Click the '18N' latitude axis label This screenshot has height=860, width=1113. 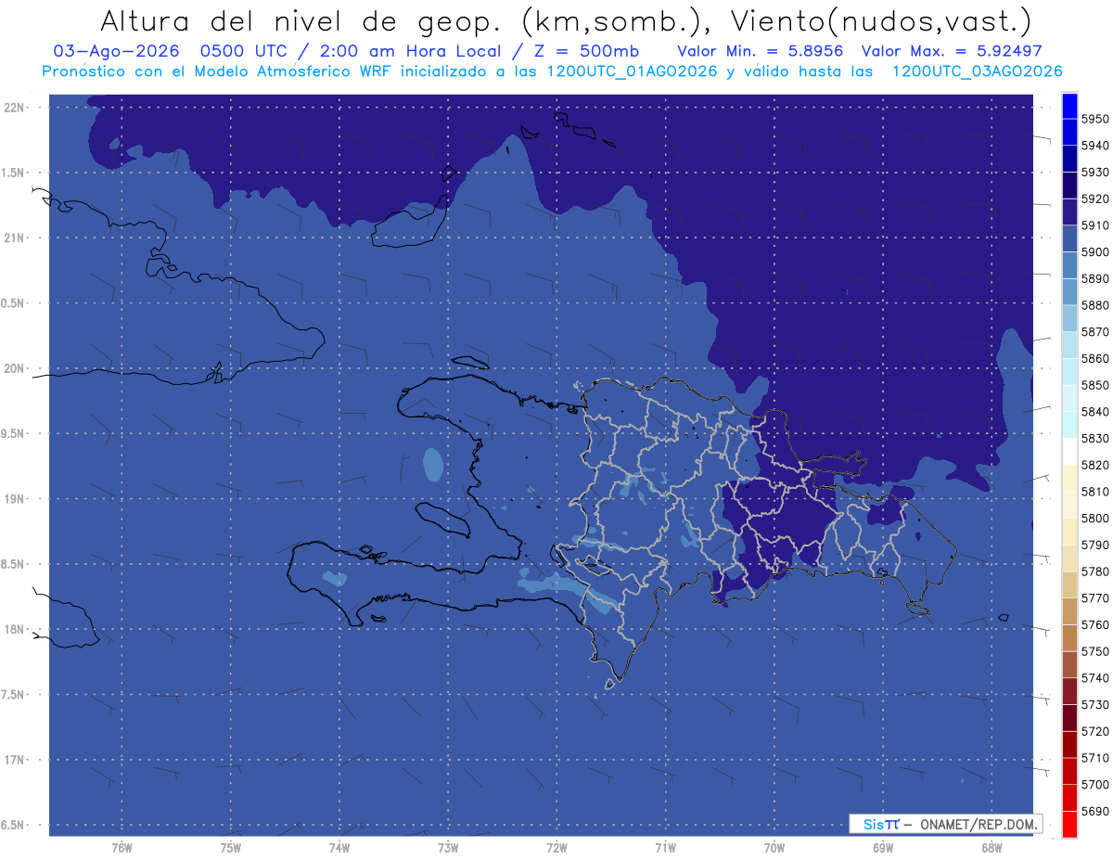tap(15, 630)
